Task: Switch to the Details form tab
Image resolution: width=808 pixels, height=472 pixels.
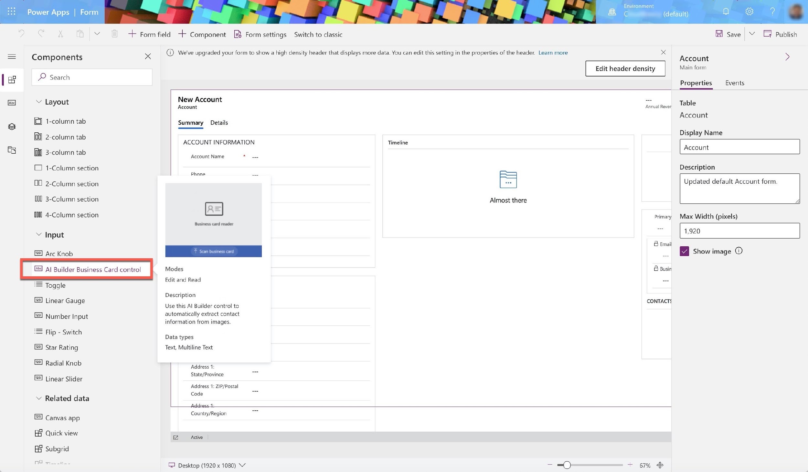Action: tap(219, 123)
